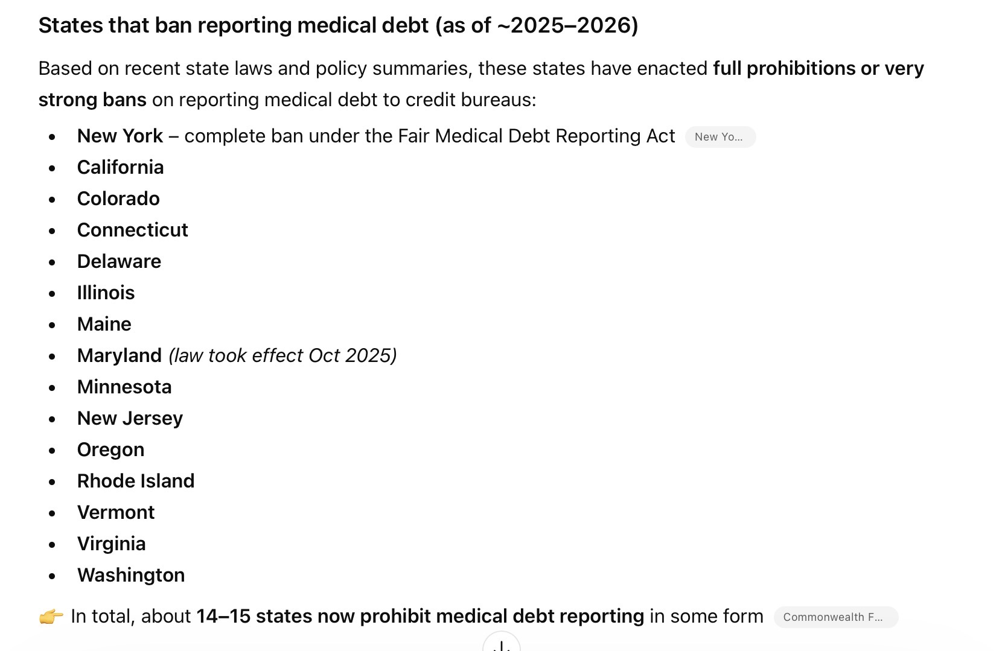
Task: Click on Maine in the list
Action: (104, 324)
